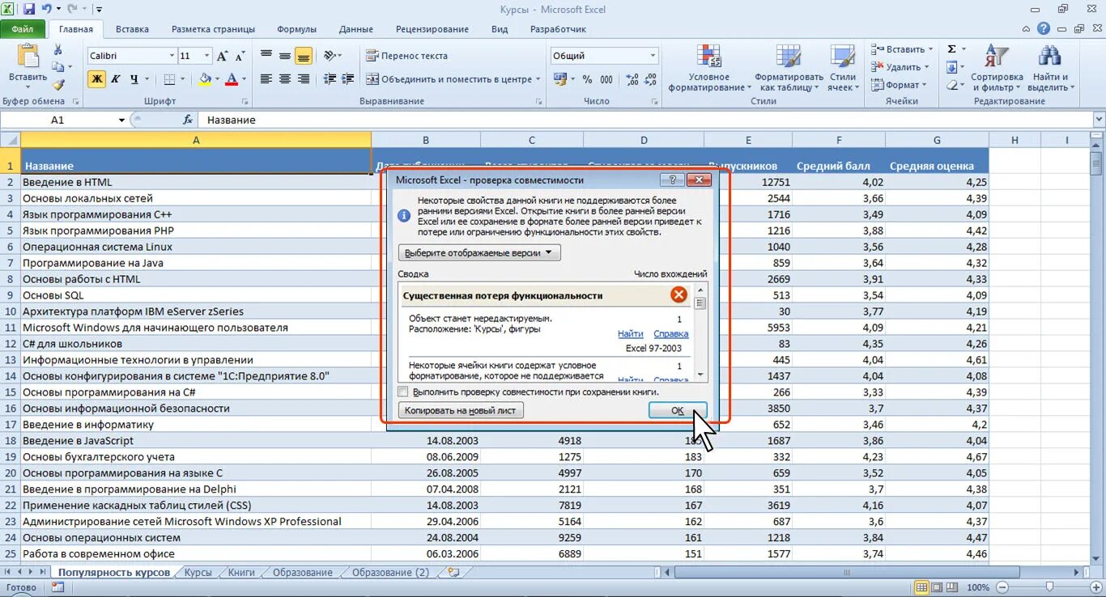Open Сортировка и фильтр menu
The height and width of the screenshot is (597, 1106).
(x=997, y=69)
